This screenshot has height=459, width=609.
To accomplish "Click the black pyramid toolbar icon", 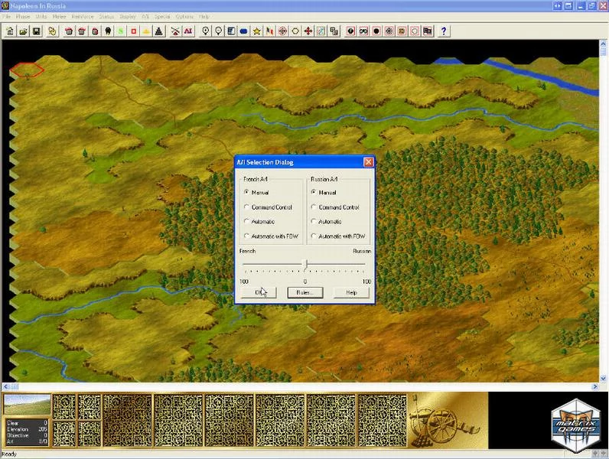I will [x=159, y=31].
